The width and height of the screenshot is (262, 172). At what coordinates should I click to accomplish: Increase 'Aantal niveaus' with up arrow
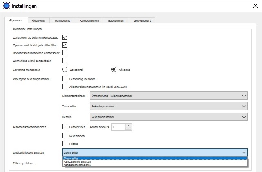[128, 125]
